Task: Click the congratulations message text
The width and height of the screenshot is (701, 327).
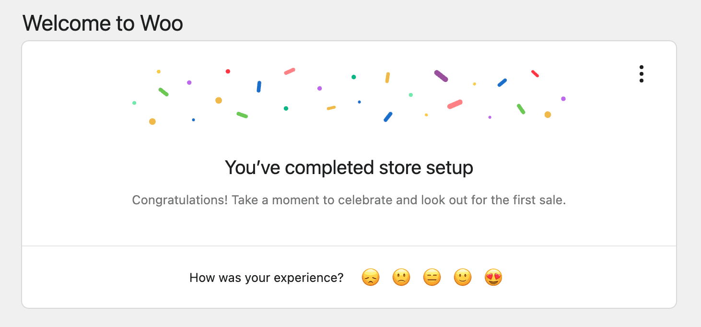Action: point(349,200)
